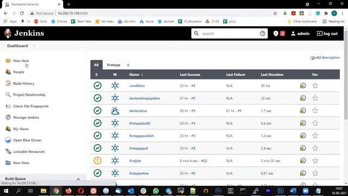Favorite the firstapppull job star

coord(315,148)
